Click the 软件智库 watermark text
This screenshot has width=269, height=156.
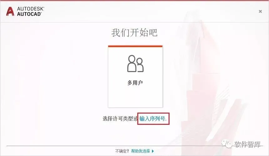(247, 144)
